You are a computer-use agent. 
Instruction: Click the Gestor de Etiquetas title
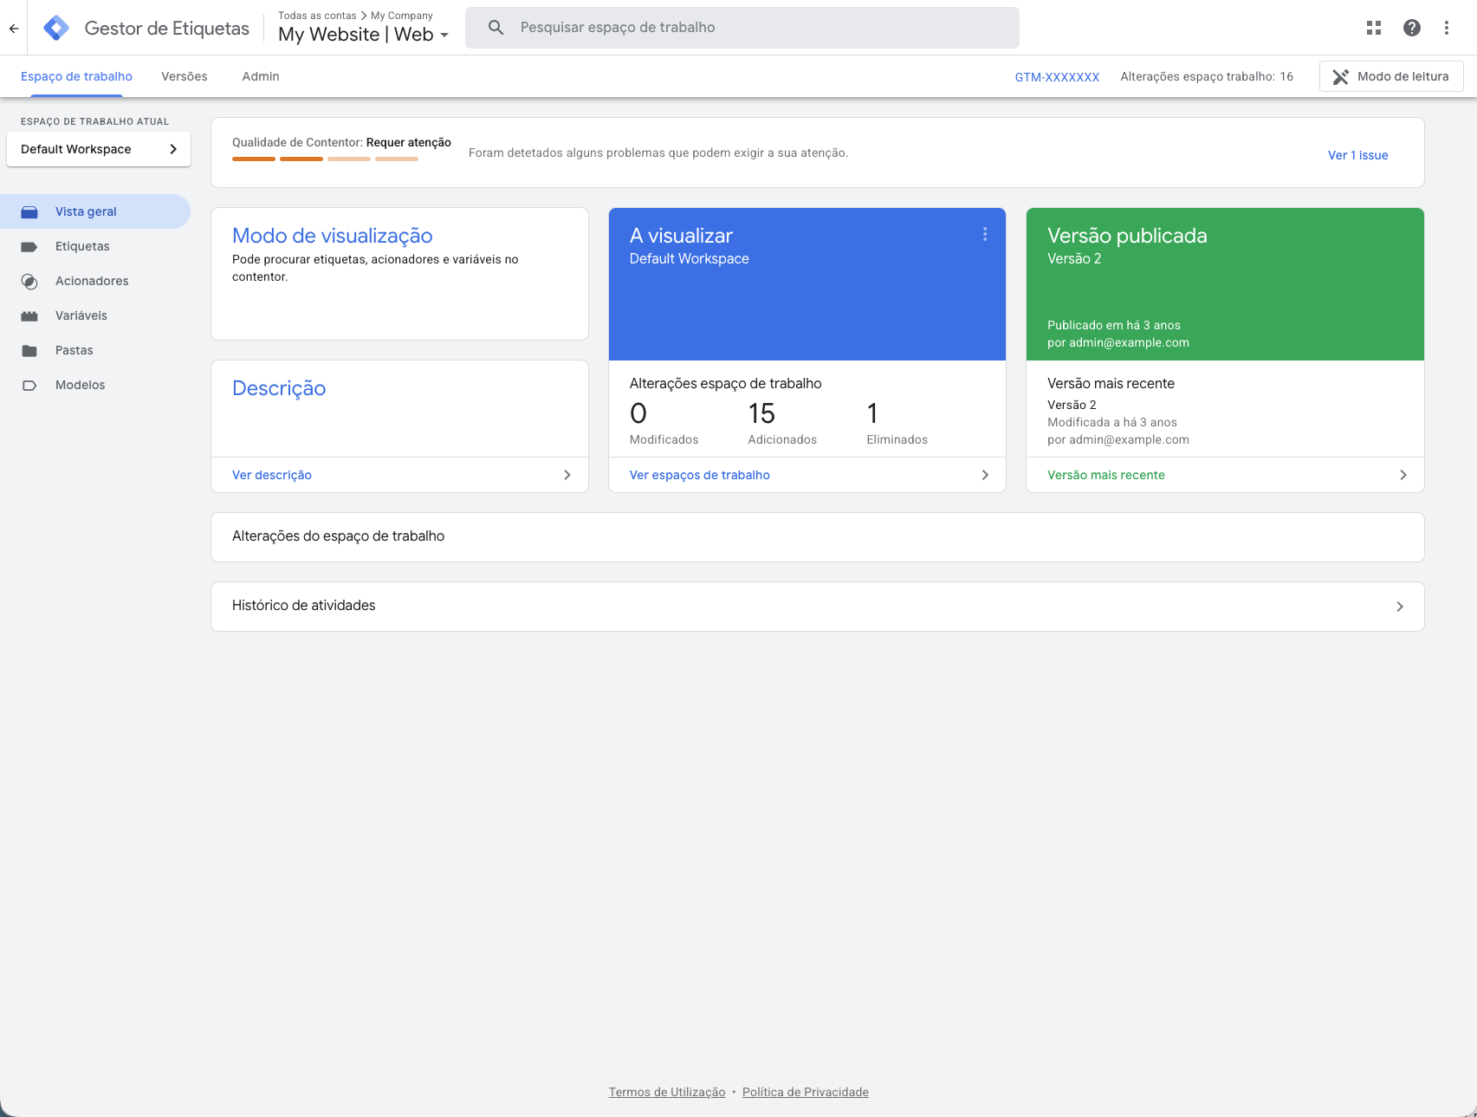point(167,29)
